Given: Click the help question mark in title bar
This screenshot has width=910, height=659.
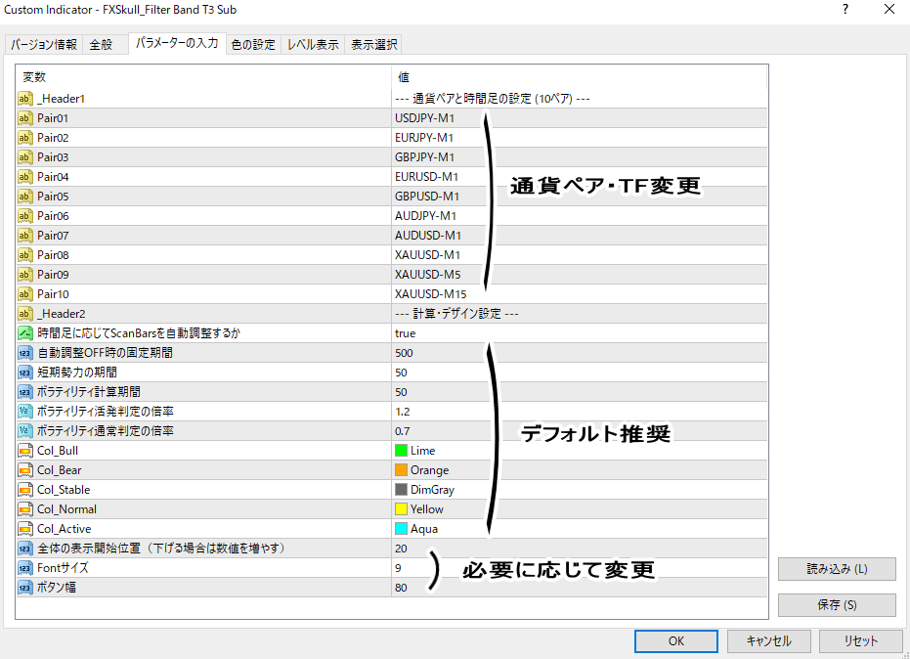Looking at the screenshot, I should tap(844, 10).
